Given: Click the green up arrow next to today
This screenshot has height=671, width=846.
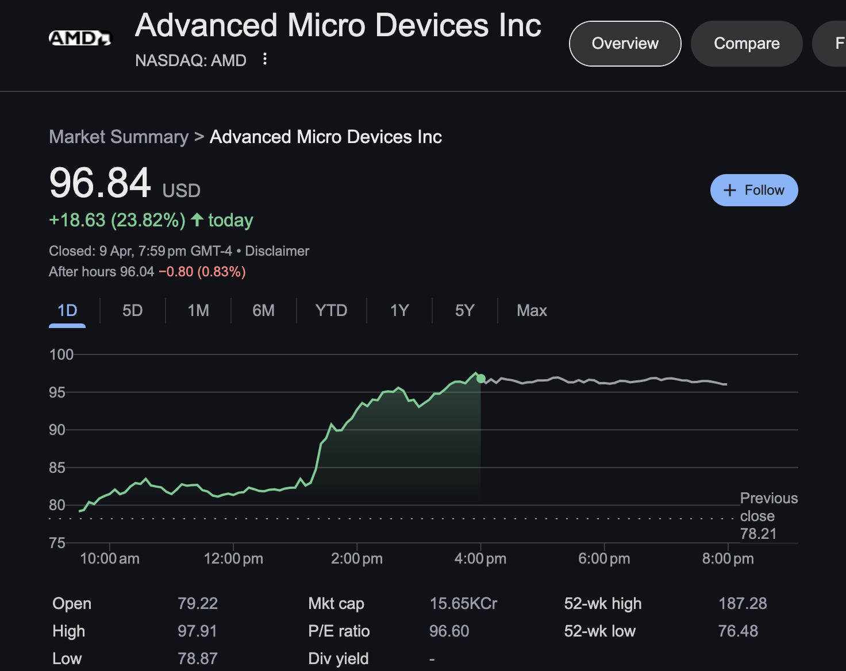Looking at the screenshot, I should click(197, 219).
